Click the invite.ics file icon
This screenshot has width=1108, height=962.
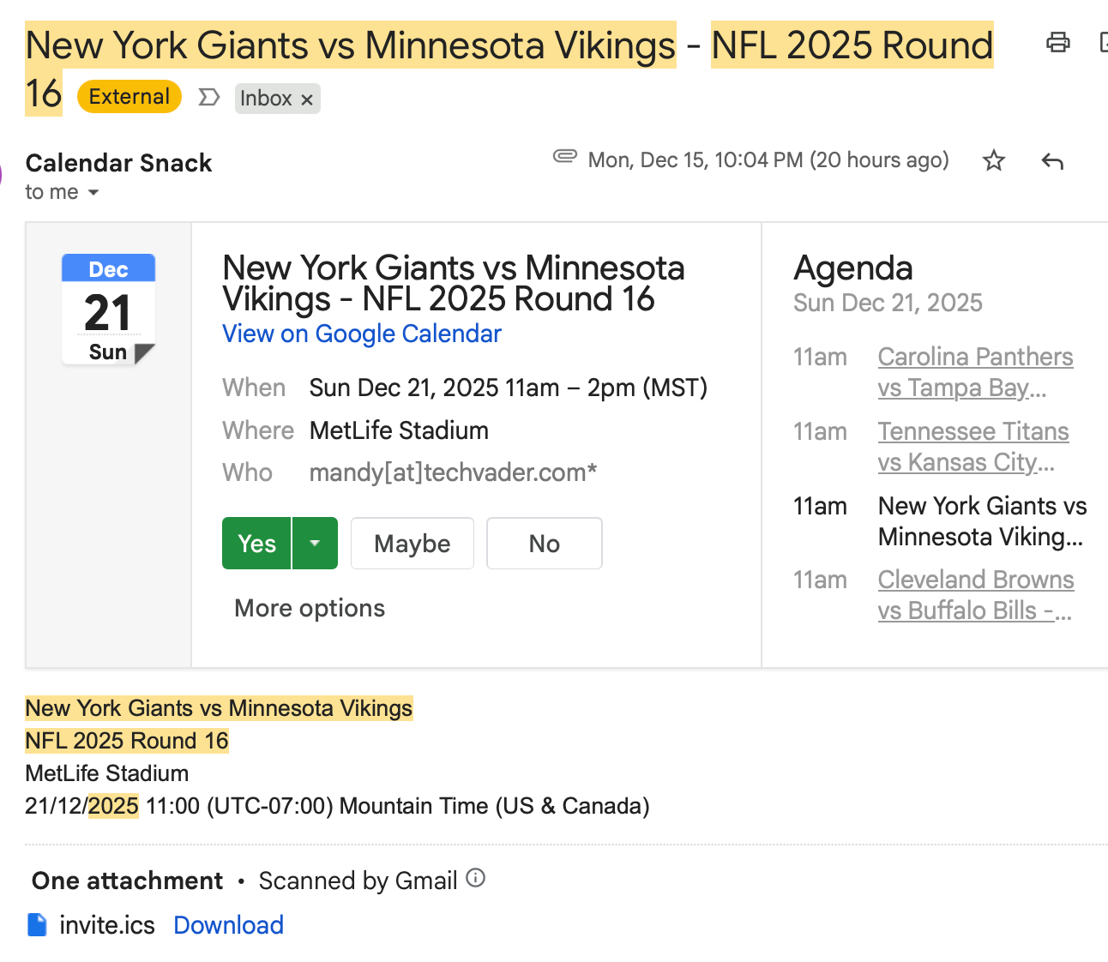pos(38,925)
